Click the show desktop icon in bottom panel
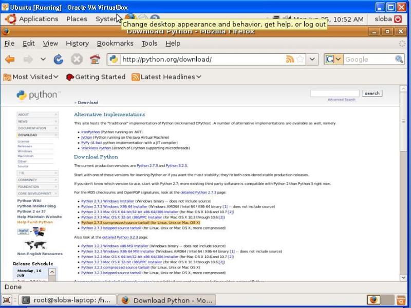Viewport: 411px width, 308px height. (6, 300)
